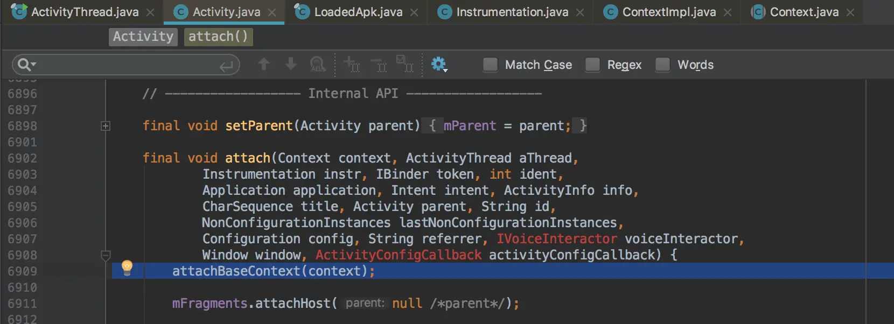Click line number 6909 in gutter
The width and height of the screenshot is (894, 324).
22,271
